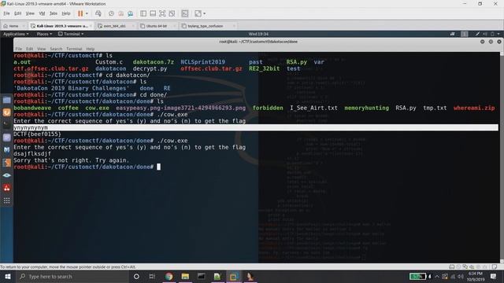Screen dimensions: 504x283
Task: Take a snapshot using the clock icon
Action: click(111, 13)
